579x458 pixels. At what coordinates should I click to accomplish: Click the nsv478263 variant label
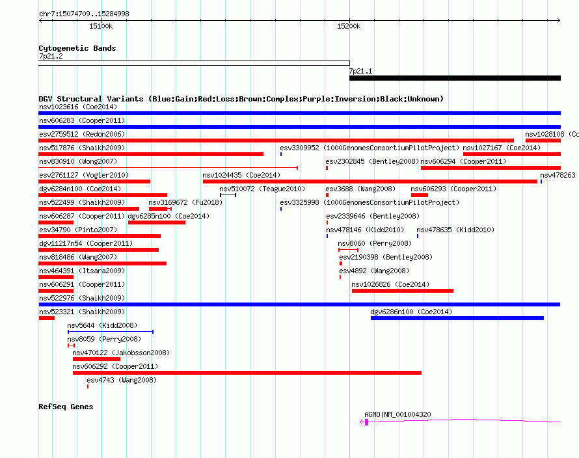tap(558, 176)
